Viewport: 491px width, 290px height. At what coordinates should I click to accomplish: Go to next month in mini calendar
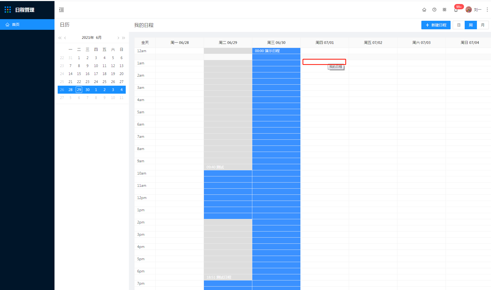[118, 38]
